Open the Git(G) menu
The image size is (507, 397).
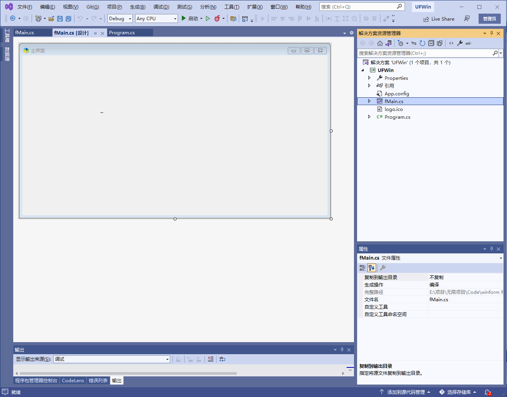coord(93,7)
